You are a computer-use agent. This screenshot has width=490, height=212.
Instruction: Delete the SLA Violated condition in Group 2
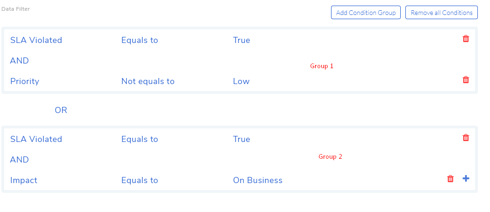coord(466,137)
